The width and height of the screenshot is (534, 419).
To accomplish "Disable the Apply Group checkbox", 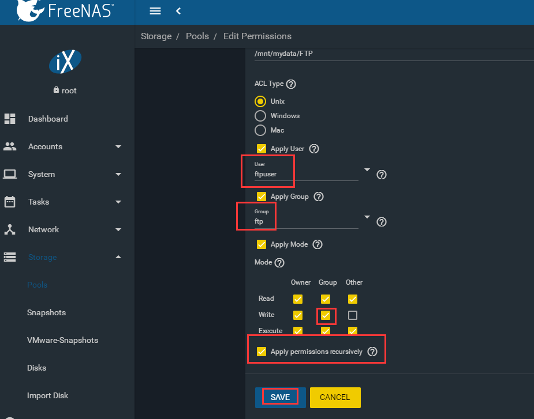I will click(262, 197).
